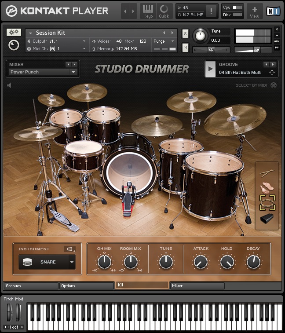Click next arrow in top toolbar
This screenshot has height=333, width=285.
[x=133, y=11]
